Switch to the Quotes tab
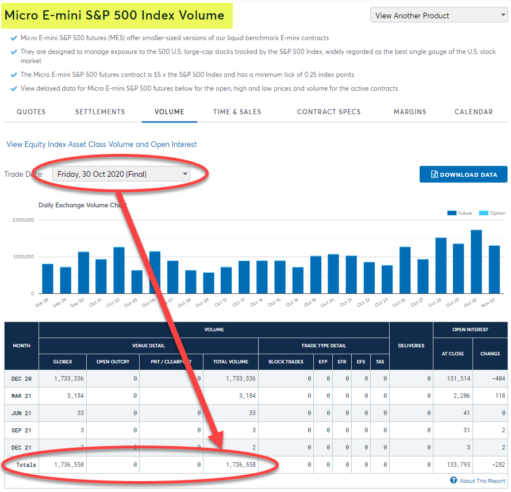This screenshot has width=511, height=492. 31,112
